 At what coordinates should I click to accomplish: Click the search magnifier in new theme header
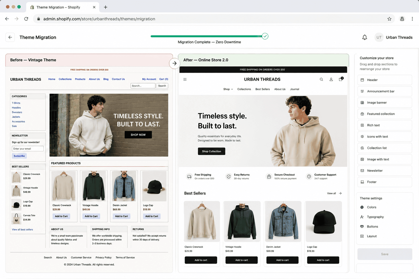[x=321, y=80]
